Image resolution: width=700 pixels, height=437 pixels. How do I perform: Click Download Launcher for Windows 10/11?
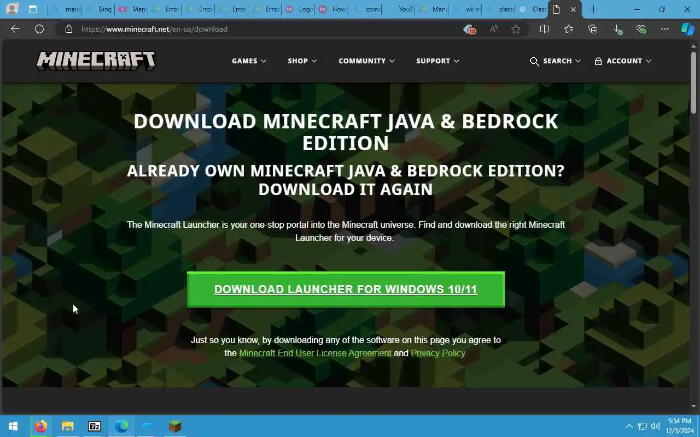point(346,290)
